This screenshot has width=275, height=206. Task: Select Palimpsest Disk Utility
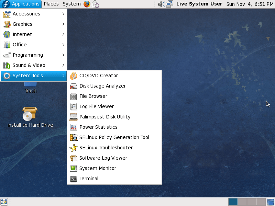pos(105,117)
